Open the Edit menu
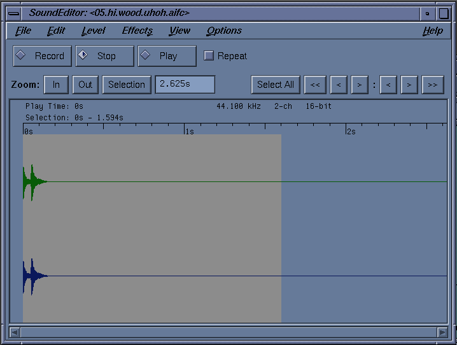This screenshot has width=457, height=345. point(56,31)
